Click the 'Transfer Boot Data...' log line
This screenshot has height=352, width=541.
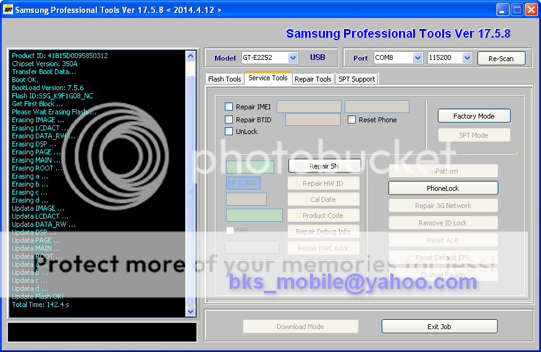coord(44,72)
